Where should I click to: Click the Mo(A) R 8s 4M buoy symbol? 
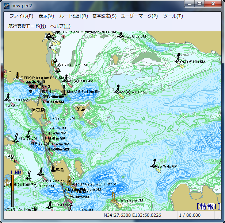(x=66, y=79)
